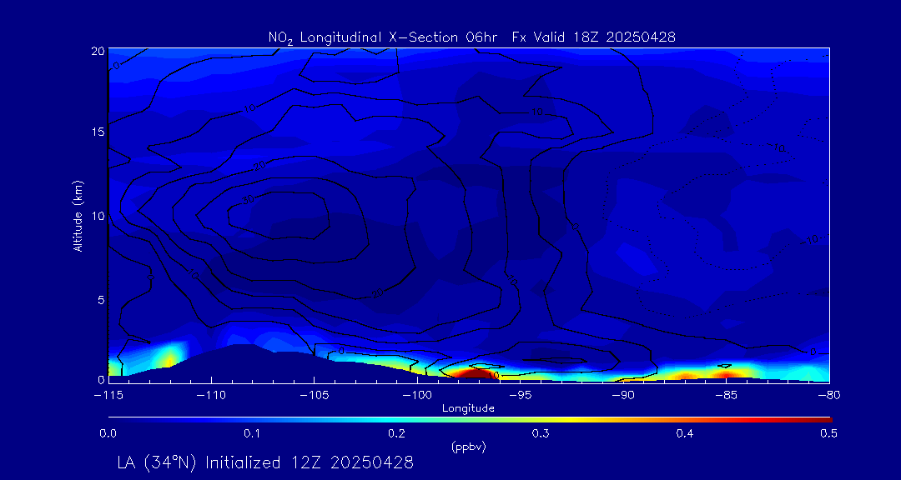Click the 0.4 colorbar label

click(684, 434)
